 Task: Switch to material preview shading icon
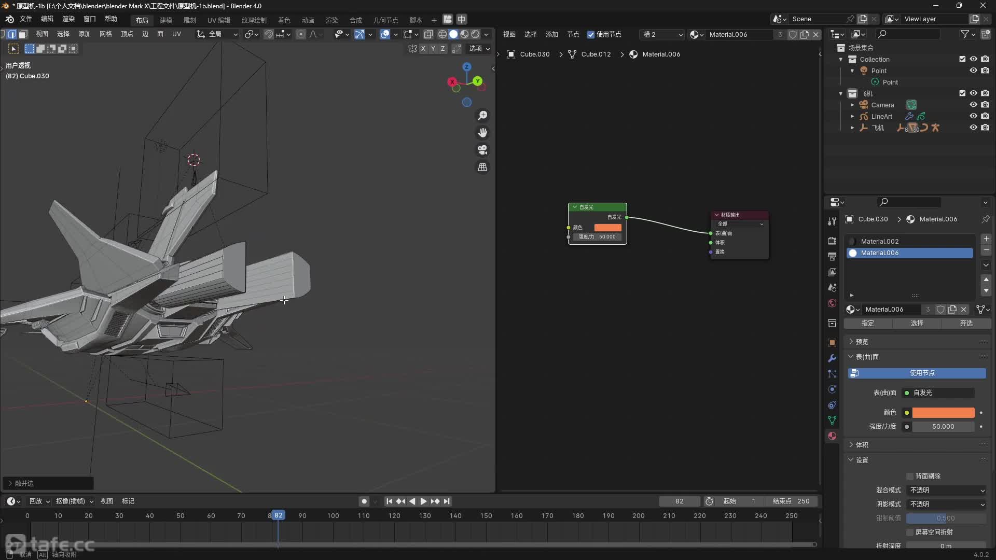coord(464,34)
